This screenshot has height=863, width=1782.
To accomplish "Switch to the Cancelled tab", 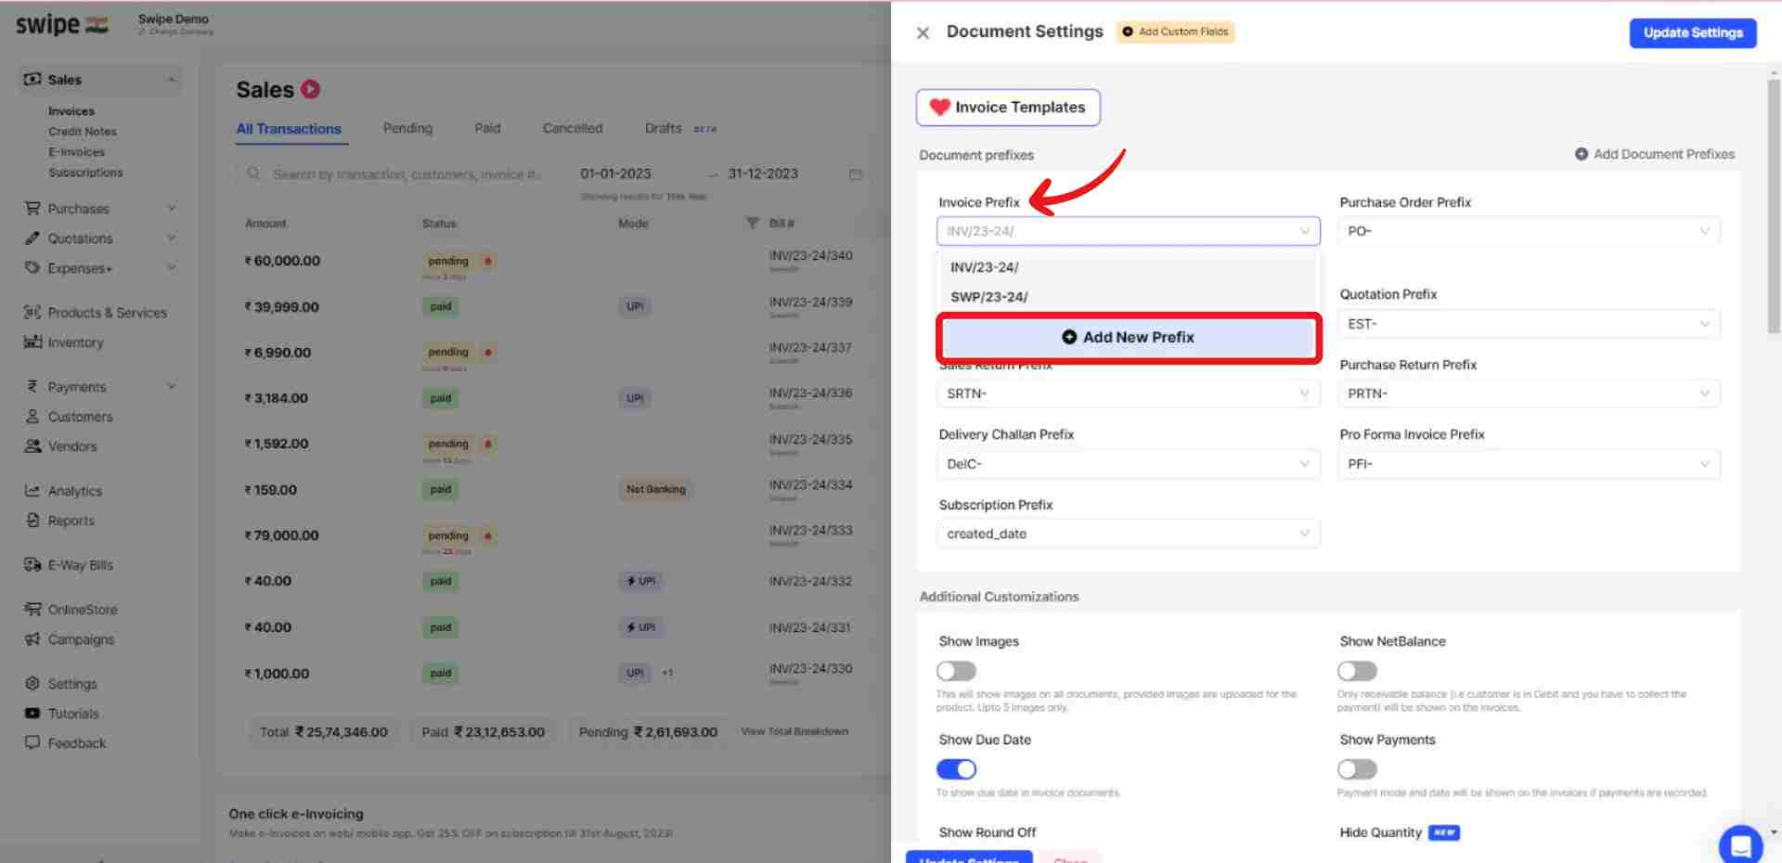I will 573,128.
